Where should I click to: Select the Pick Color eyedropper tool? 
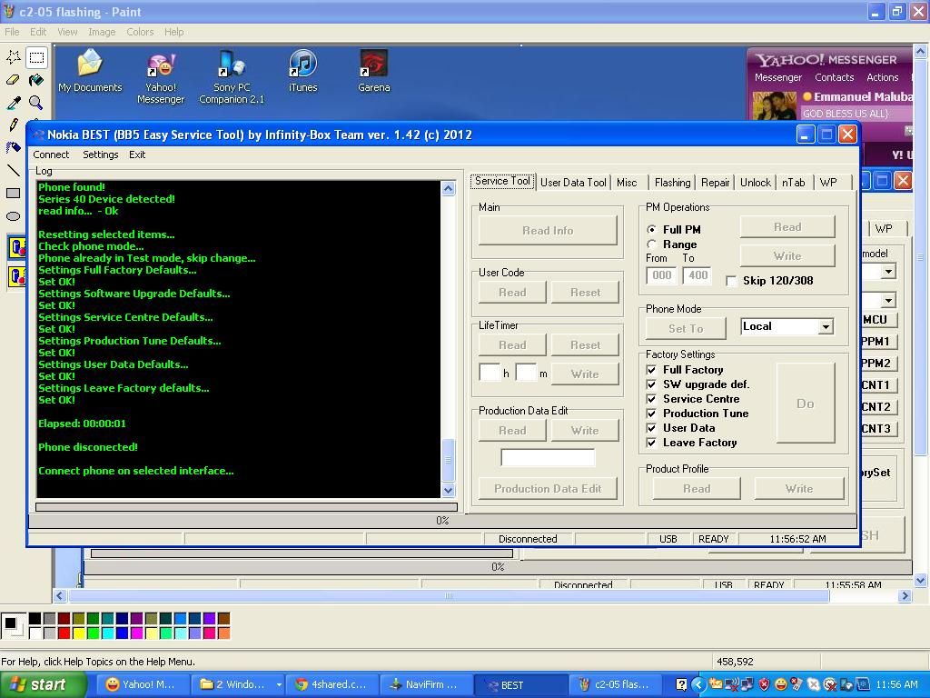point(14,103)
